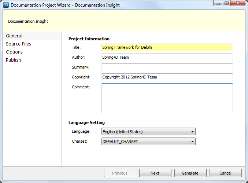
Task: Click the Language Setting heading
Action: (x=86, y=122)
